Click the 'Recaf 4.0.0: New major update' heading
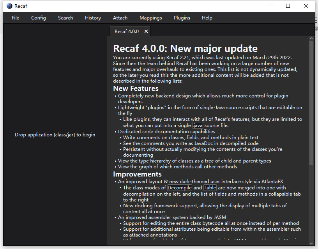The height and width of the screenshot is (249, 318). (x=185, y=48)
